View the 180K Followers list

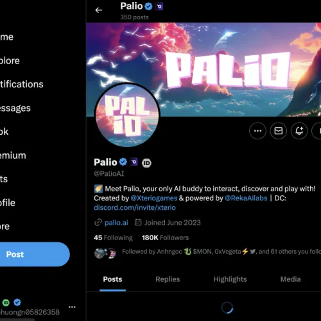coord(165,238)
